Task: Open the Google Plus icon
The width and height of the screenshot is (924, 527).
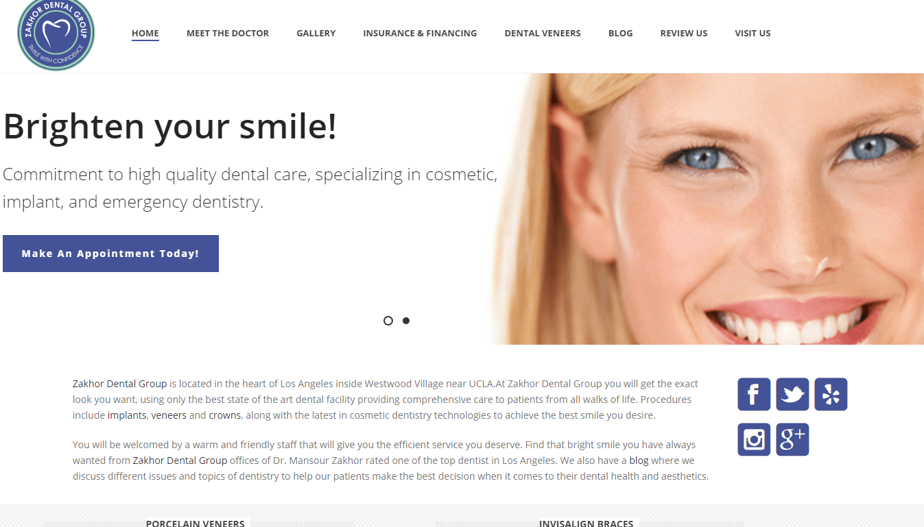Action: pos(792,439)
